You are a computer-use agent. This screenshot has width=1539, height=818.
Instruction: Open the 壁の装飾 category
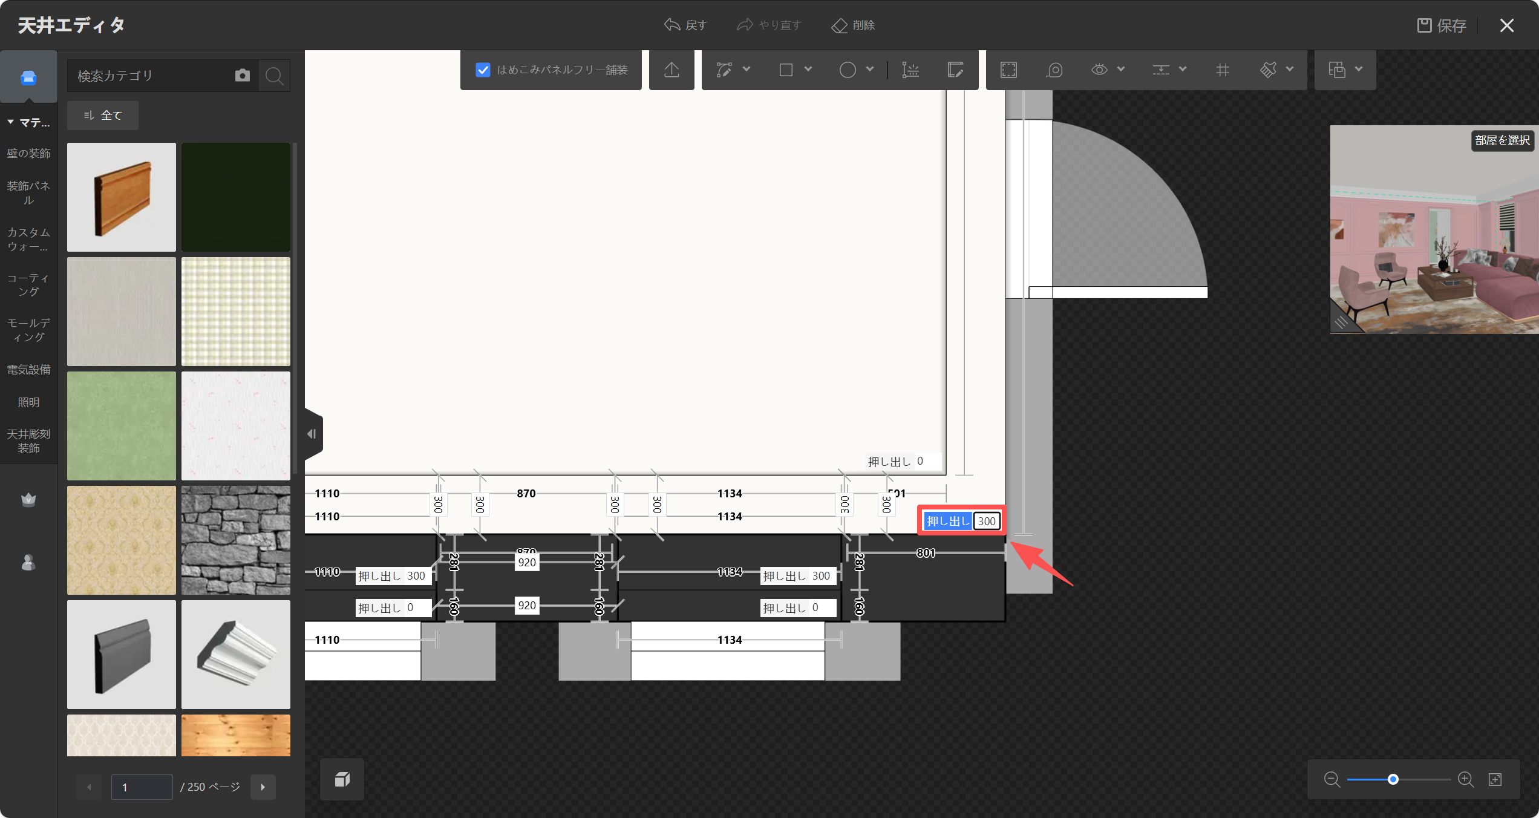point(28,154)
